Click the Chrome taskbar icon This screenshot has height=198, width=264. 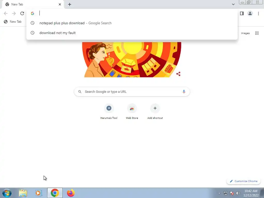point(55,193)
